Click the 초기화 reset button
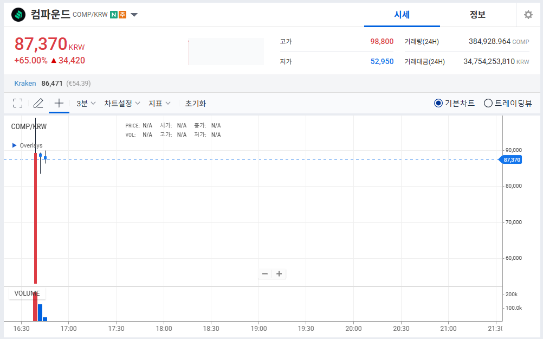Viewport: 543px width, 339px height. pos(195,103)
